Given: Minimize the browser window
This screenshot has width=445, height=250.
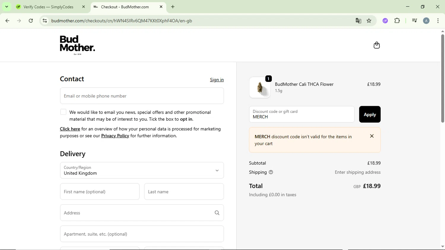Looking at the screenshot, I should 408,7.
